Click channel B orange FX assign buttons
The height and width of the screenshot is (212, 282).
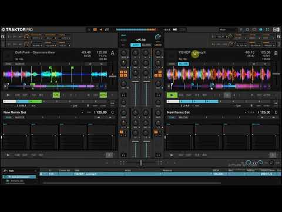point(158,74)
